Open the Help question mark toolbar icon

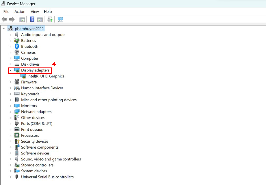32,19
